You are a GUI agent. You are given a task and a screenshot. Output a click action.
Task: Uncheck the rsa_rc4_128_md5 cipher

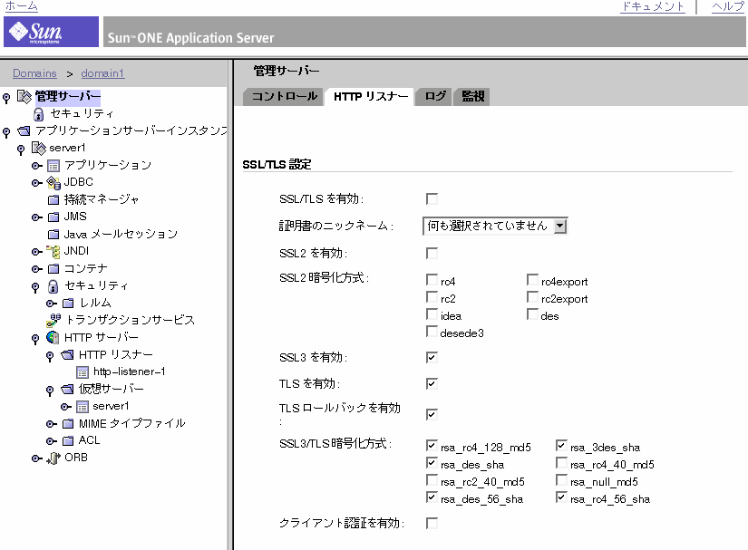pyautogui.click(x=432, y=446)
